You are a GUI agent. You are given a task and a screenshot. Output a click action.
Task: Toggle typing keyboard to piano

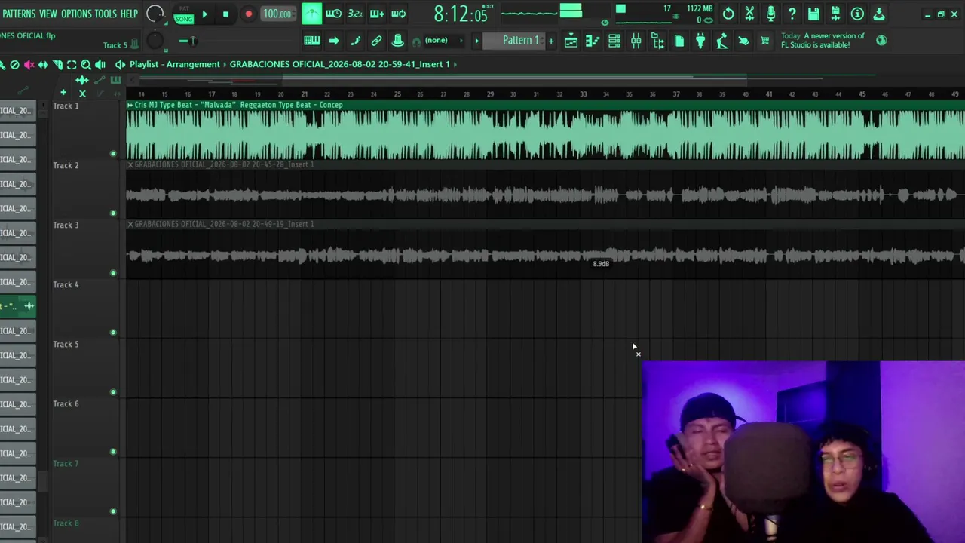coord(311,41)
